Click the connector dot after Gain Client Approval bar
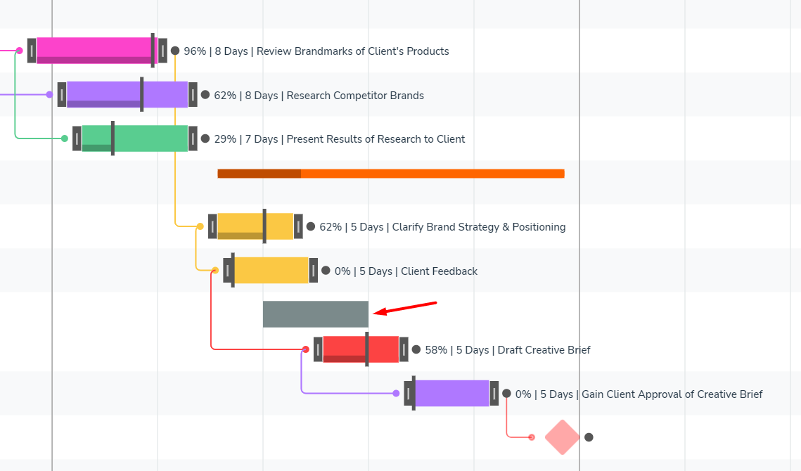The height and width of the screenshot is (471, 801). [506, 394]
